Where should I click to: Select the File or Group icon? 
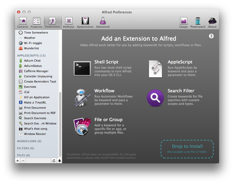(82, 127)
